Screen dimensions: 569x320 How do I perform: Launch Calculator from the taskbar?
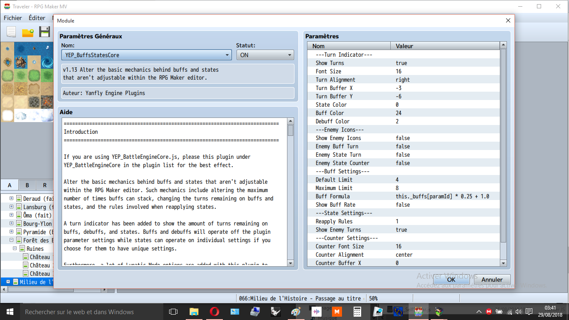(x=357, y=311)
